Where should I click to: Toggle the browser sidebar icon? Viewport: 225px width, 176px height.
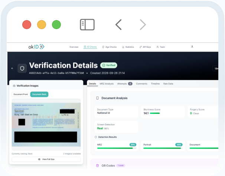(x=87, y=25)
